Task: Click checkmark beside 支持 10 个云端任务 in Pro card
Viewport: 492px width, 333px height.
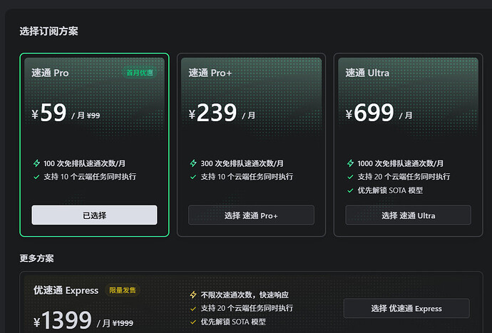Action: 36,177
